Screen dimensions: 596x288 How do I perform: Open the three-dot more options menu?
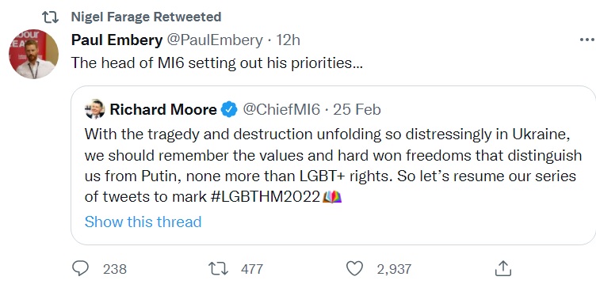(x=587, y=40)
